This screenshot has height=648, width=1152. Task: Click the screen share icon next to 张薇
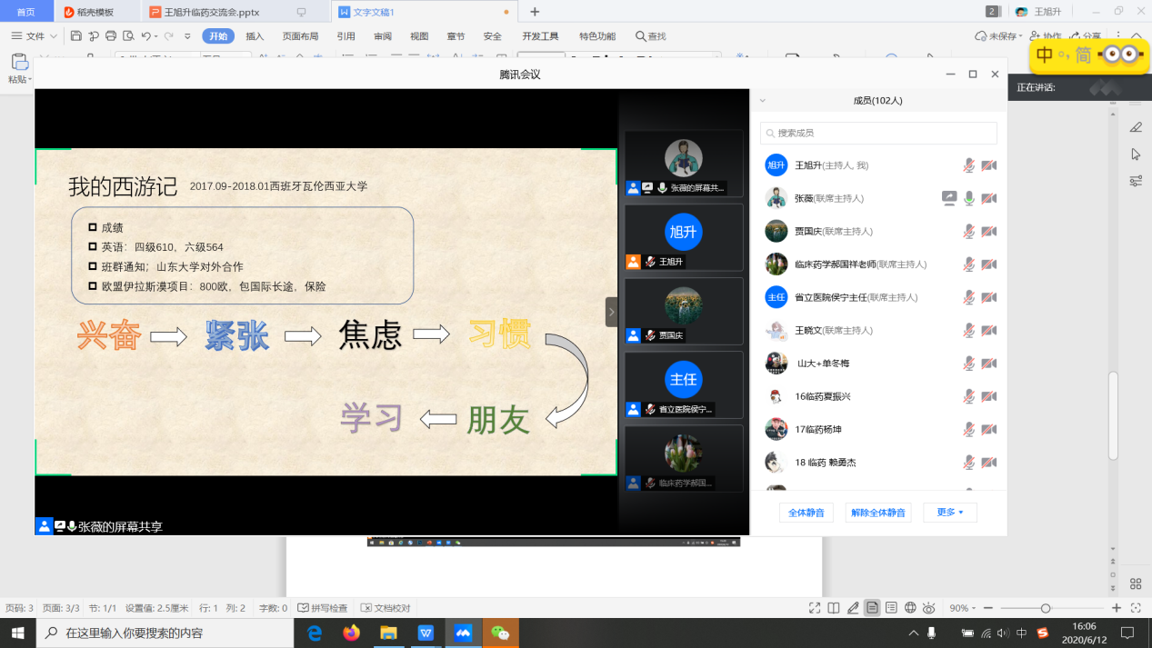coord(949,198)
